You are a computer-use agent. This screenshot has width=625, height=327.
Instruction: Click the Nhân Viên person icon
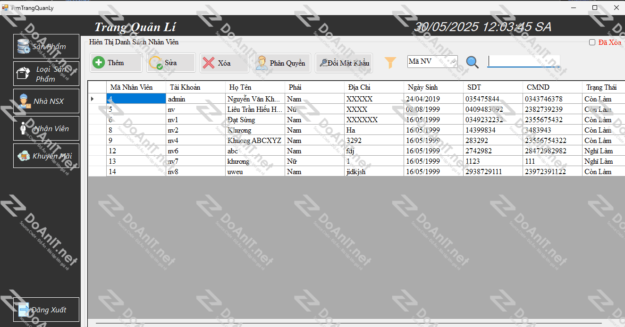click(x=23, y=128)
